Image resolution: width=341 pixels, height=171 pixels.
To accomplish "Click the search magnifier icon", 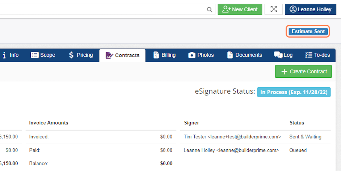I will (x=210, y=9).
